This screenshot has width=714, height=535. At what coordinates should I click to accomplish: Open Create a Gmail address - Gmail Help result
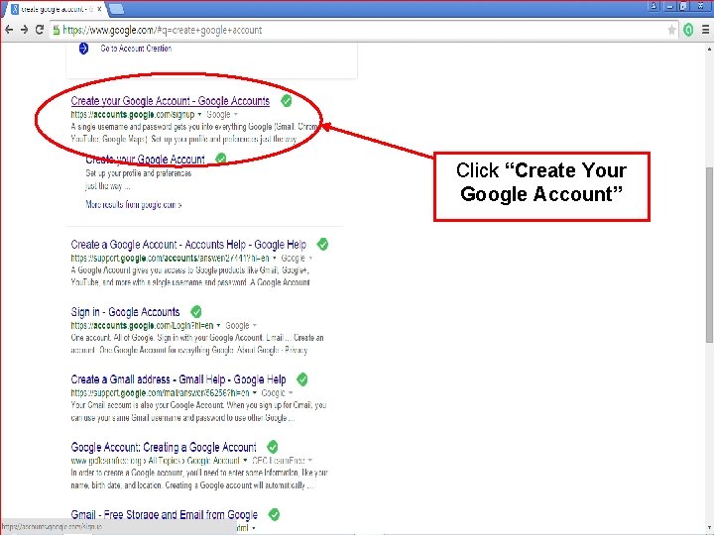point(178,379)
